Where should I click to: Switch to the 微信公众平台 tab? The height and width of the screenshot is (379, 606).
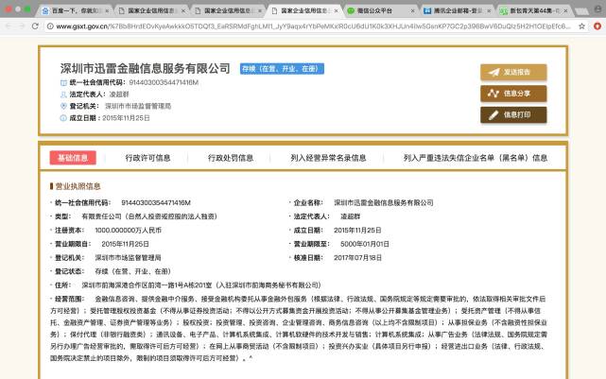[380, 10]
